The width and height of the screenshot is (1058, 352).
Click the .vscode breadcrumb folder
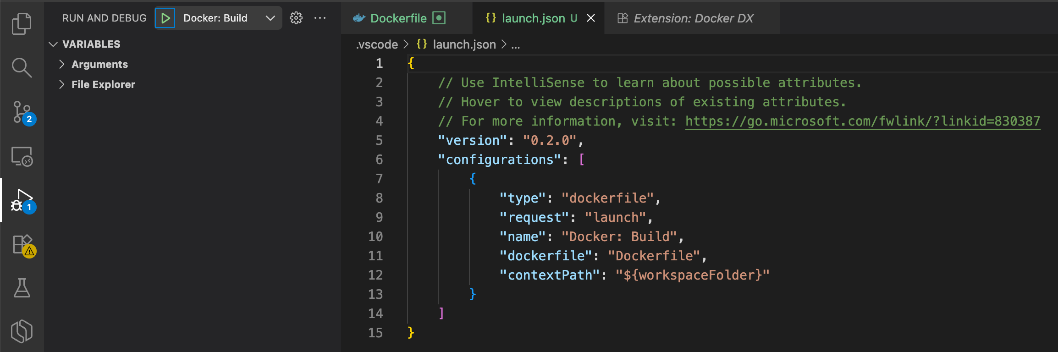[x=377, y=44]
